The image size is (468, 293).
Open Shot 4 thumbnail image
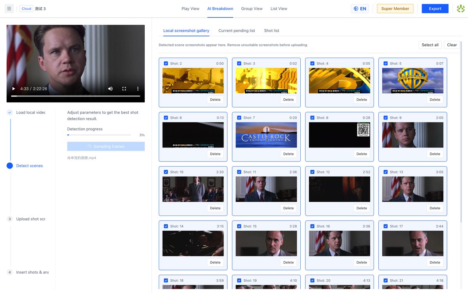(340, 81)
